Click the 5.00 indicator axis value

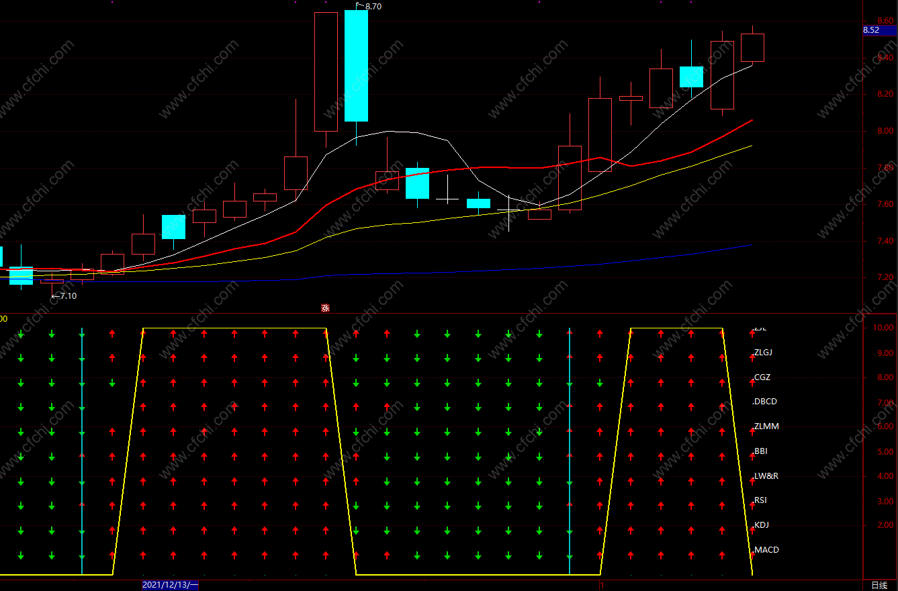pyautogui.click(x=886, y=452)
